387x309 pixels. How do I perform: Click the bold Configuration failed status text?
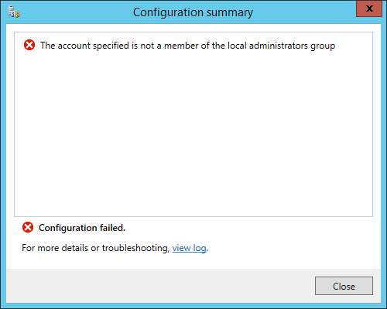82,228
